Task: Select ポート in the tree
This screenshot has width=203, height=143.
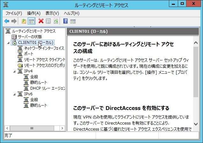Action: tap(29, 54)
